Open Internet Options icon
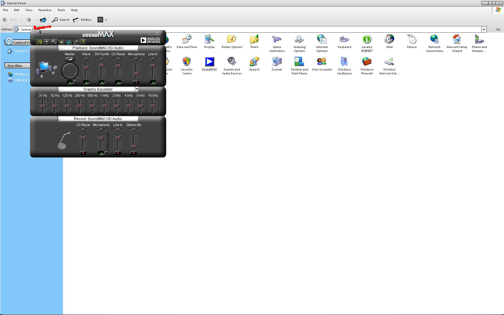This screenshot has height=315, width=504. coord(322,43)
